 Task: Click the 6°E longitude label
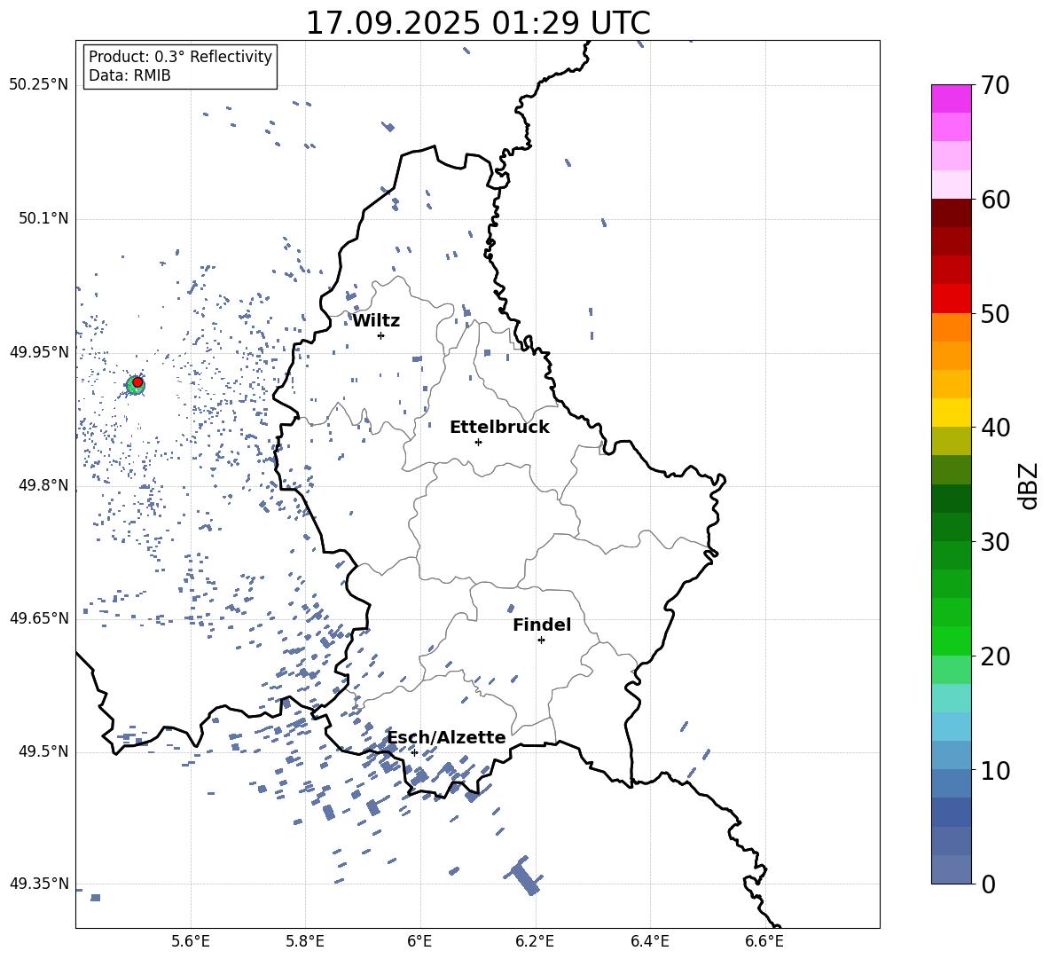419,941
